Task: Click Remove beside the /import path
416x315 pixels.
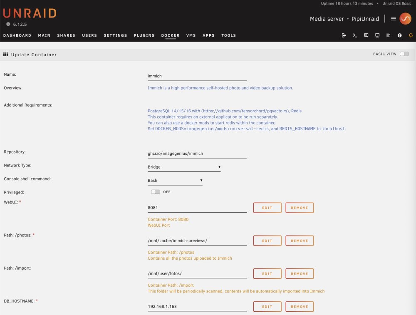Action: click(300, 274)
